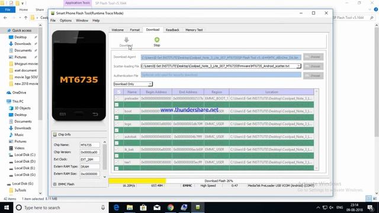Click choose button for Download-Agent
The image size is (379, 213).
pyautogui.click(x=313, y=57)
